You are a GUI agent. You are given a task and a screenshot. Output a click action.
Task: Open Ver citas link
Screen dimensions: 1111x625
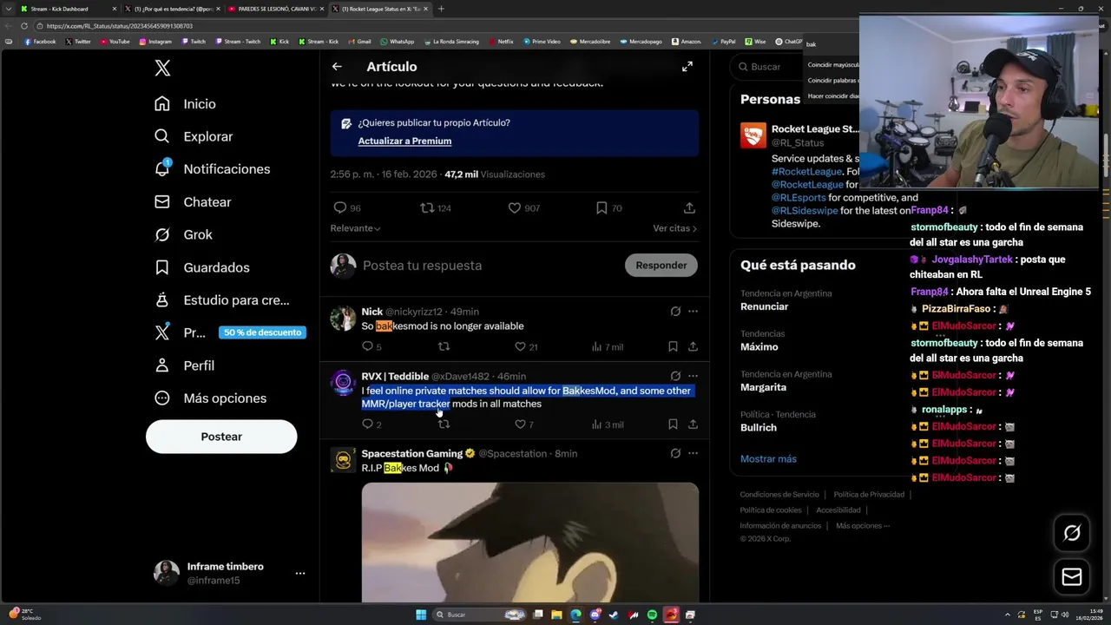tap(674, 228)
